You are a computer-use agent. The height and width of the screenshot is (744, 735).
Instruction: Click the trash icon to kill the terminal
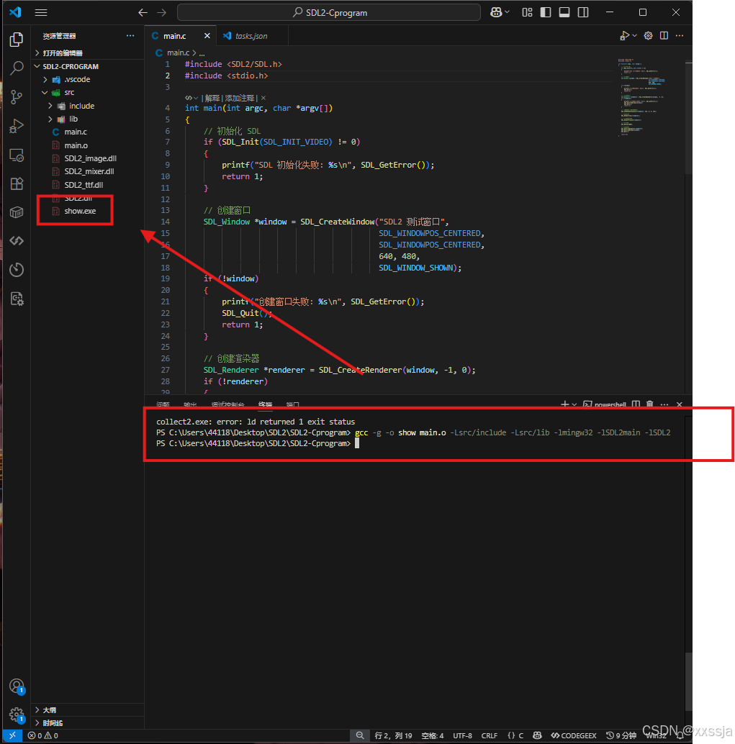649,404
